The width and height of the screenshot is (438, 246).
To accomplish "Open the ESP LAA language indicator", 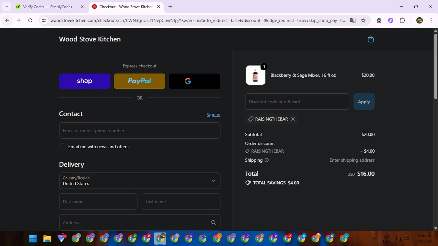I will tap(386, 239).
